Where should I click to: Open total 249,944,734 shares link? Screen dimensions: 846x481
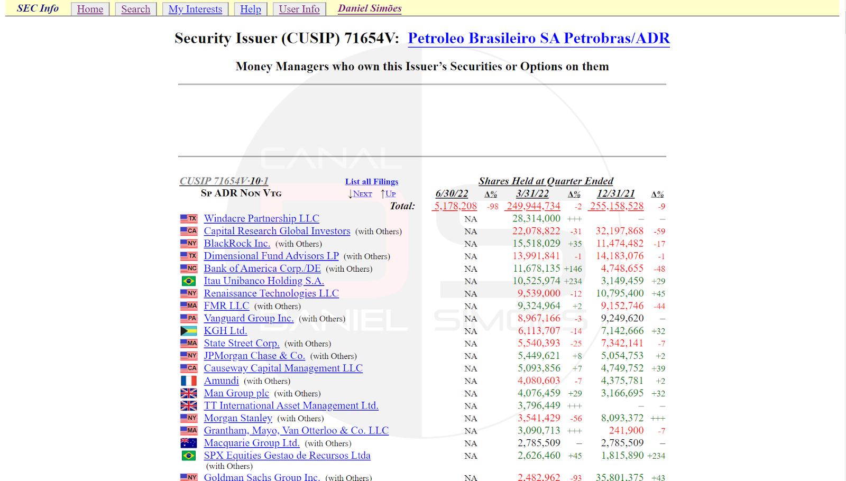pos(532,206)
